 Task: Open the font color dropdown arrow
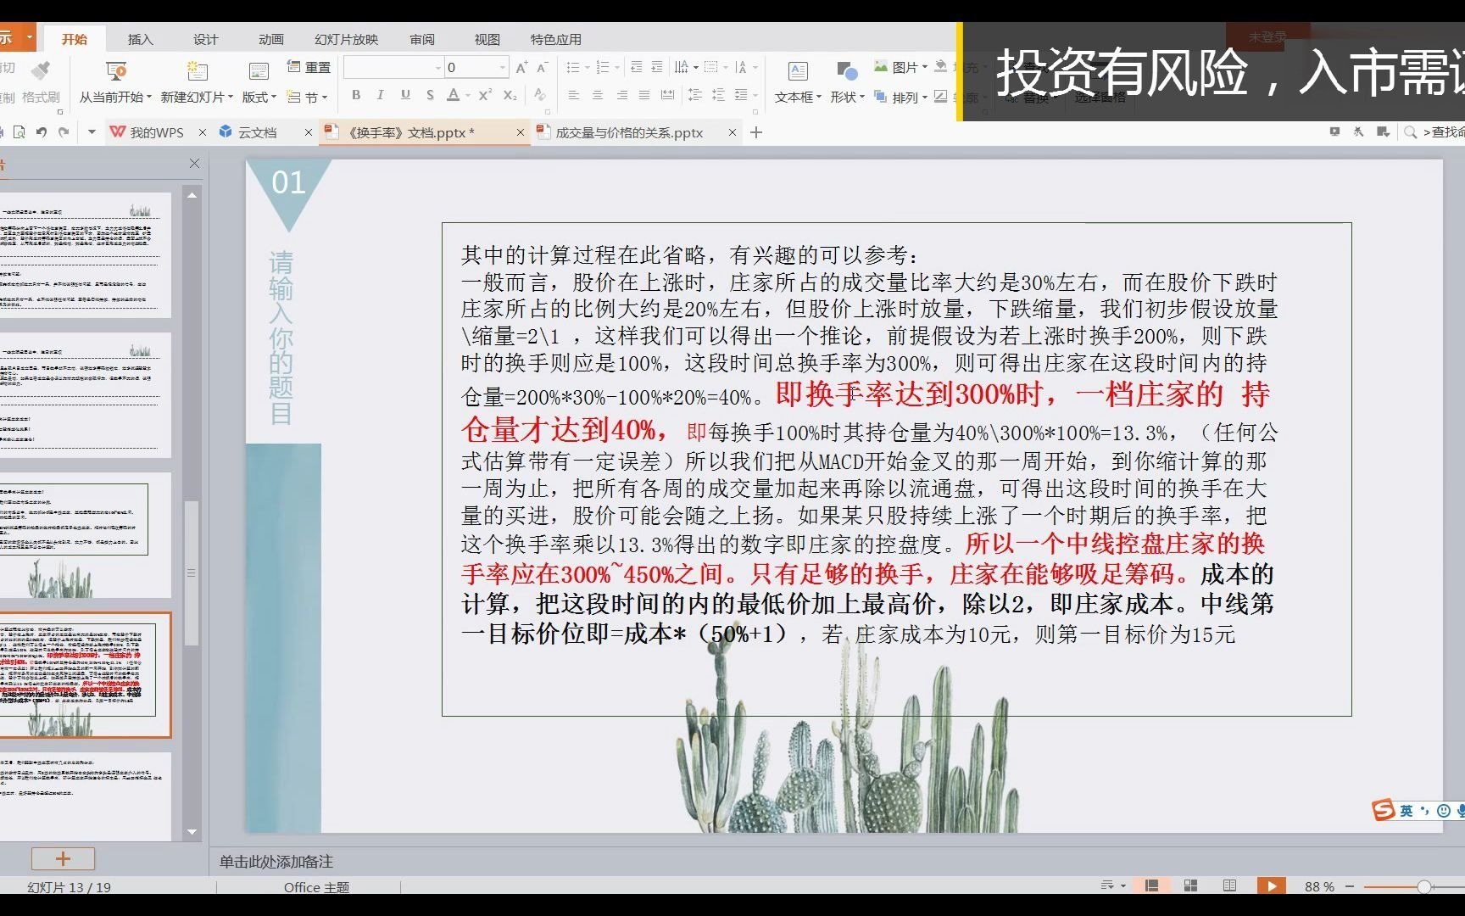pos(467,96)
